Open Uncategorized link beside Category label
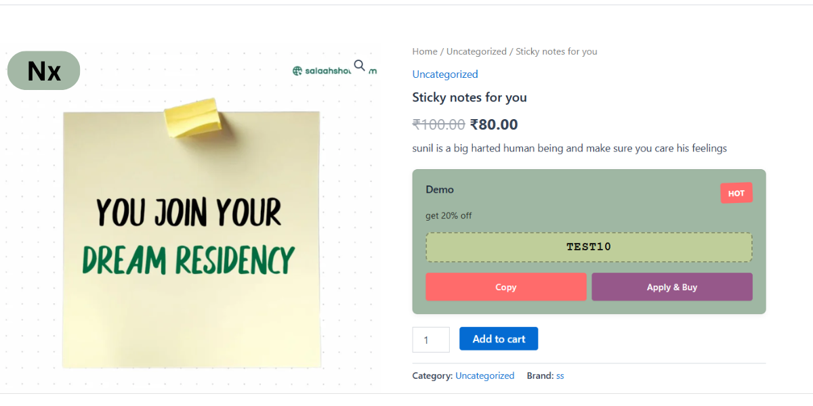Viewport: 813px width, 406px height. click(484, 376)
